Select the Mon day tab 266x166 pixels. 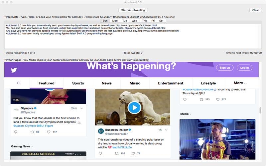click(x=115, y=21)
